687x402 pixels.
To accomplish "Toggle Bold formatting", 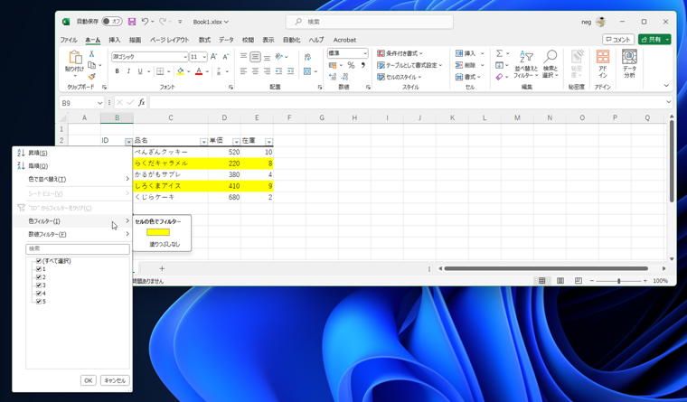I will click(x=117, y=71).
